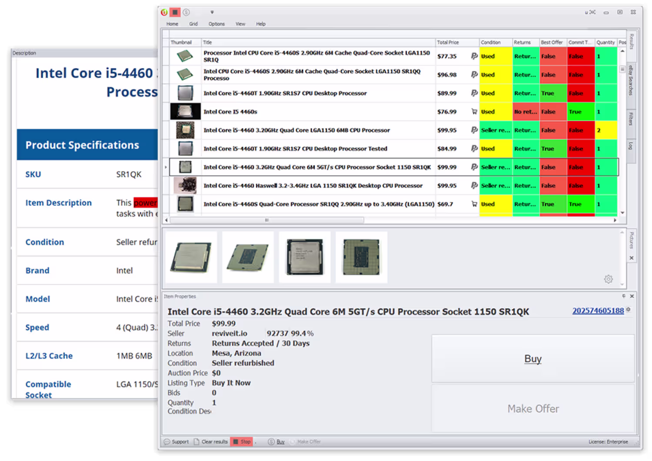The image size is (652, 461).
Task: Close the Pictures panel with X
Action: (632, 258)
